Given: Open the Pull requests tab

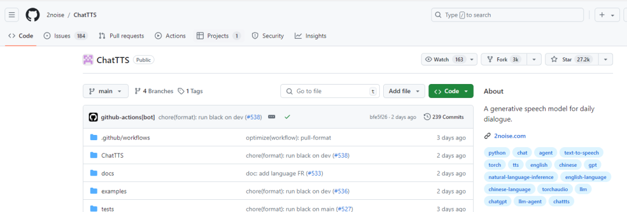Looking at the screenshot, I should pyautogui.click(x=121, y=36).
